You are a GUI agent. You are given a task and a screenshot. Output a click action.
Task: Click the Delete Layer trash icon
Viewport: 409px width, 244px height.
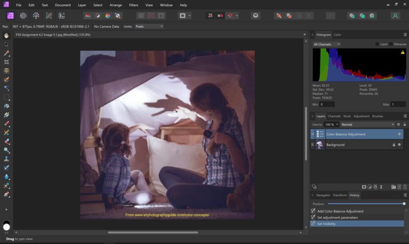[405, 187]
